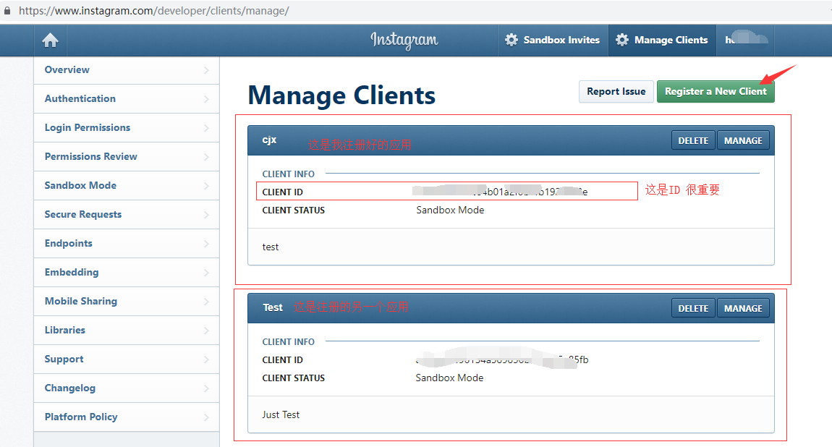This screenshot has width=832, height=447.
Task: Open Changelog in sidebar
Action: tap(127, 388)
